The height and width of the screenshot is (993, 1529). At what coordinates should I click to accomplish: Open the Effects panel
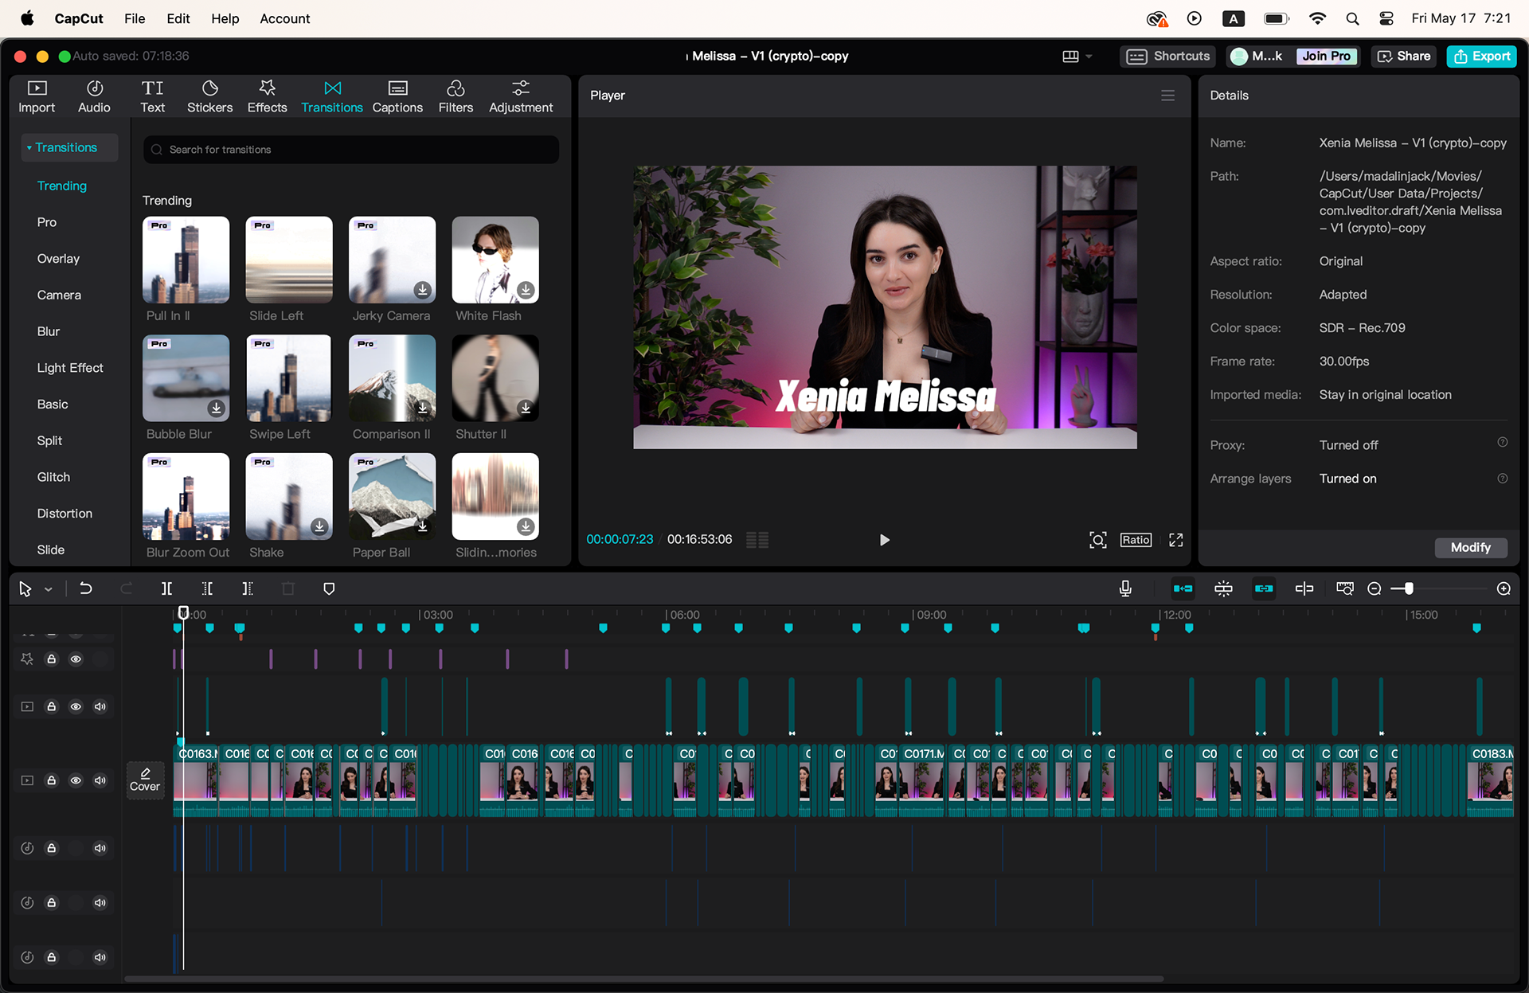point(267,96)
